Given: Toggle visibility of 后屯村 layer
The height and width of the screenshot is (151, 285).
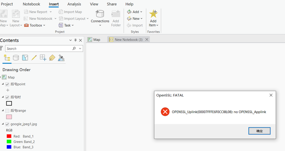Looking at the screenshot, I should coord(7,97).
